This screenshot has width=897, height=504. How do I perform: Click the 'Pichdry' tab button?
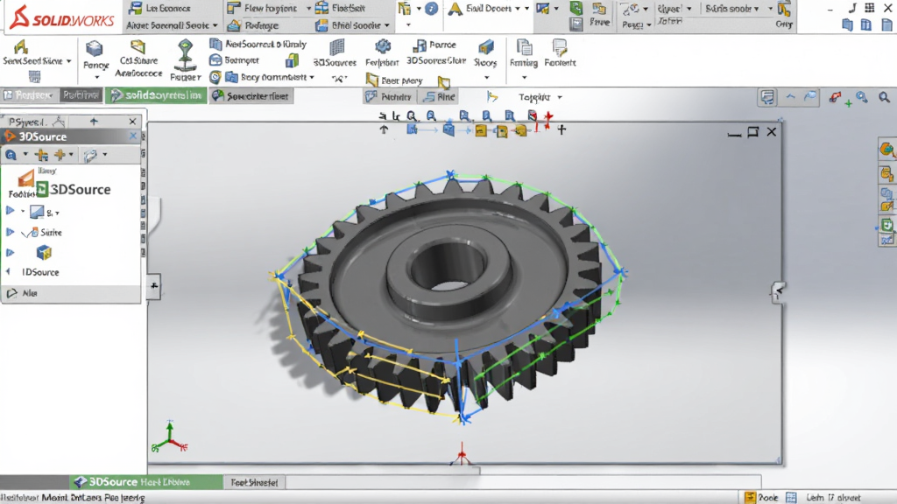[x=389, y=97]
